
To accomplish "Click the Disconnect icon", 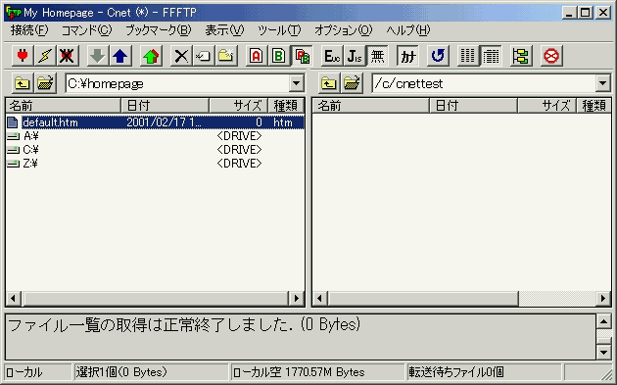I will pos(67,56).
